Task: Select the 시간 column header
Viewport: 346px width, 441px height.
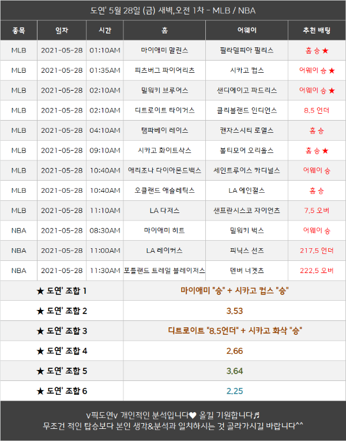Action: pos(105,31)
